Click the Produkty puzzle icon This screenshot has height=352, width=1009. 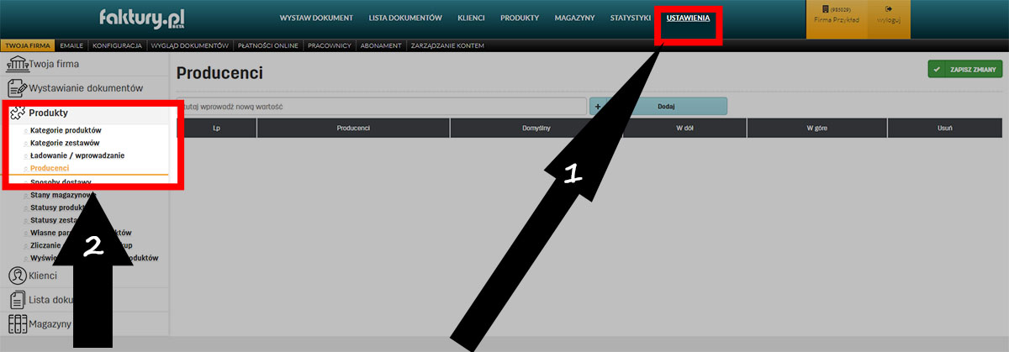click(x=17, y=113)
